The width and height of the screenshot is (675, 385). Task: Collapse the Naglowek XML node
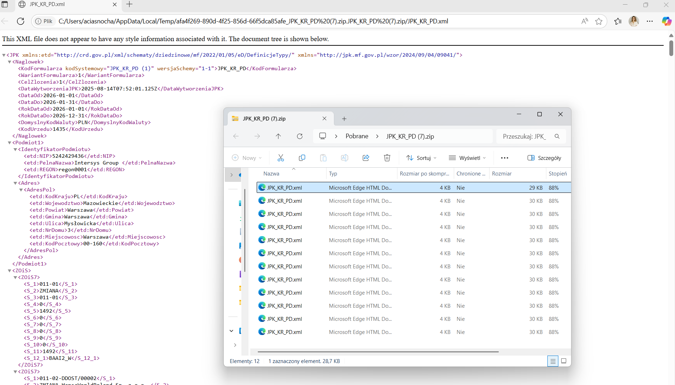[x=10, y=62]
